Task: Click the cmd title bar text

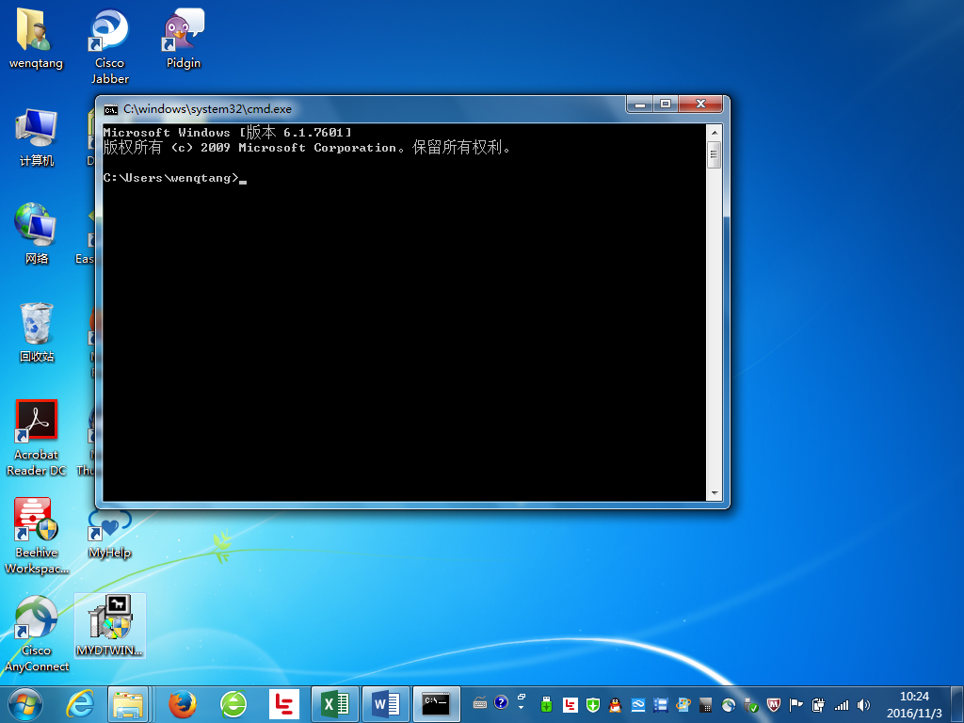Action: [207, 109]
